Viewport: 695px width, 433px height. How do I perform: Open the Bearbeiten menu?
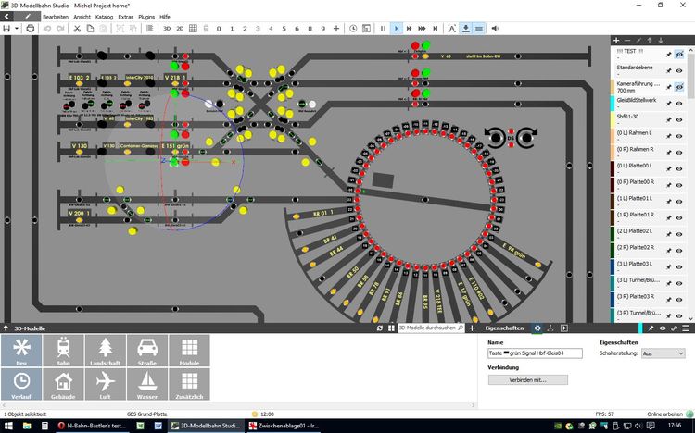pos(55,17)
